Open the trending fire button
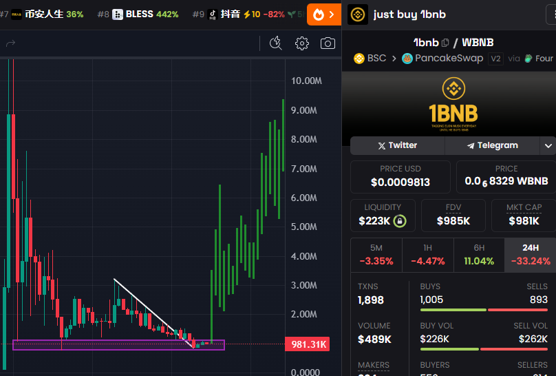The width and height of the screenshot is (556, 376). click(x=323, y=14)
